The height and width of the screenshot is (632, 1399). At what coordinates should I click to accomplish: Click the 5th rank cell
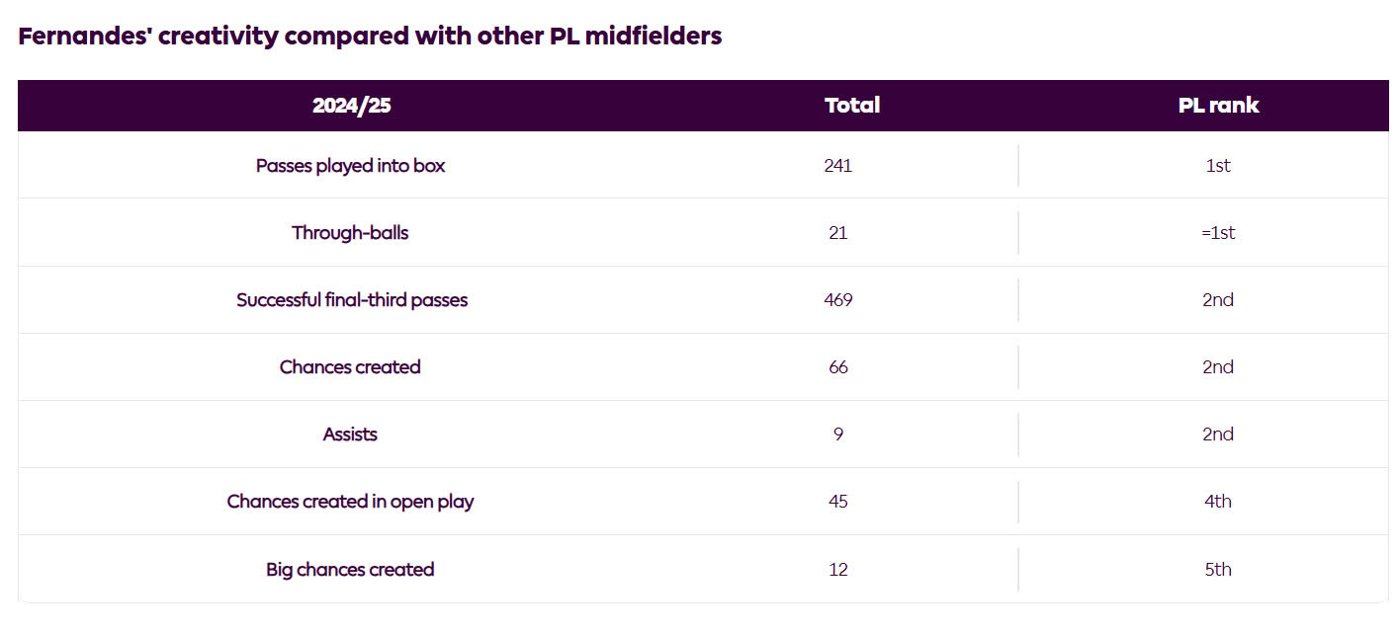[x=1218, y=570]
